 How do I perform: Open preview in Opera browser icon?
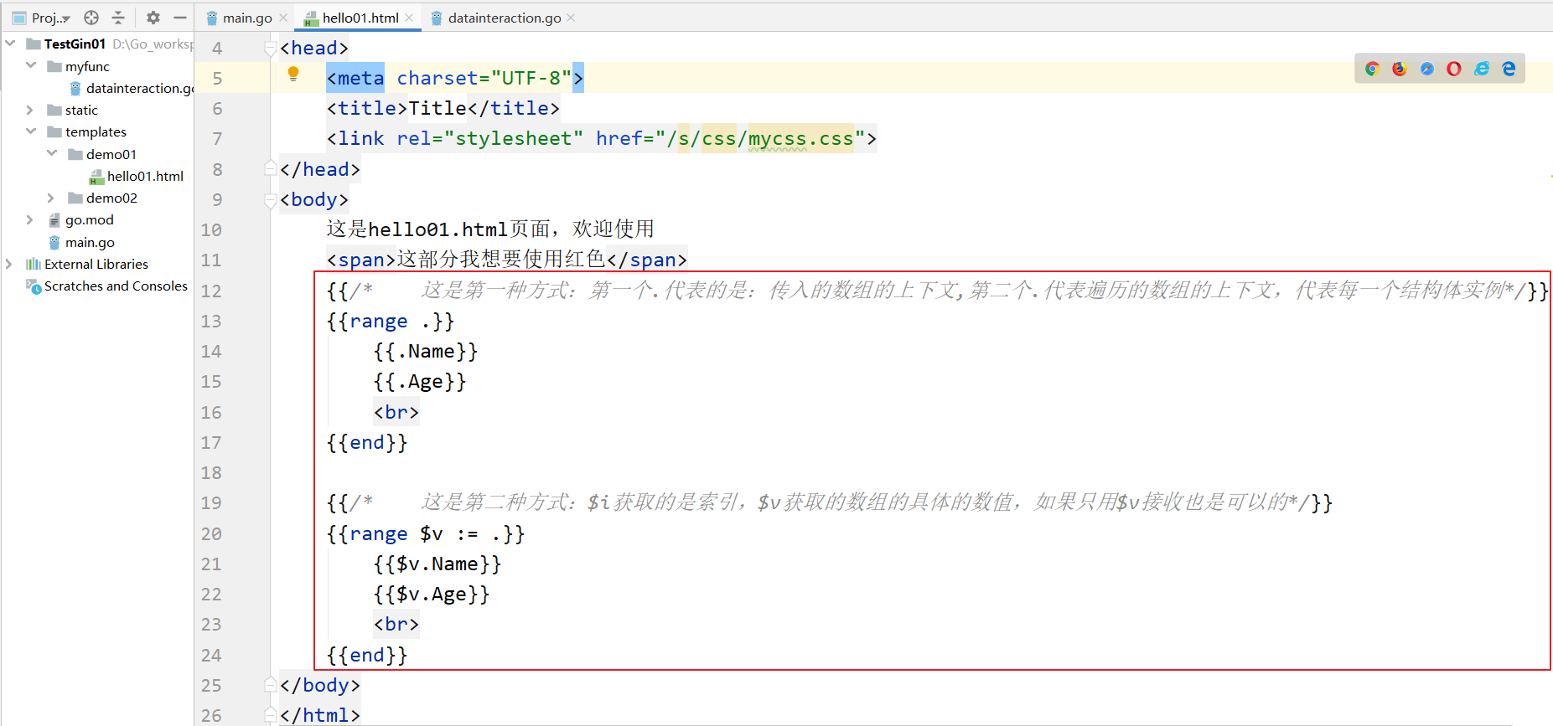pyautogui.click(x=1454, y=69)
